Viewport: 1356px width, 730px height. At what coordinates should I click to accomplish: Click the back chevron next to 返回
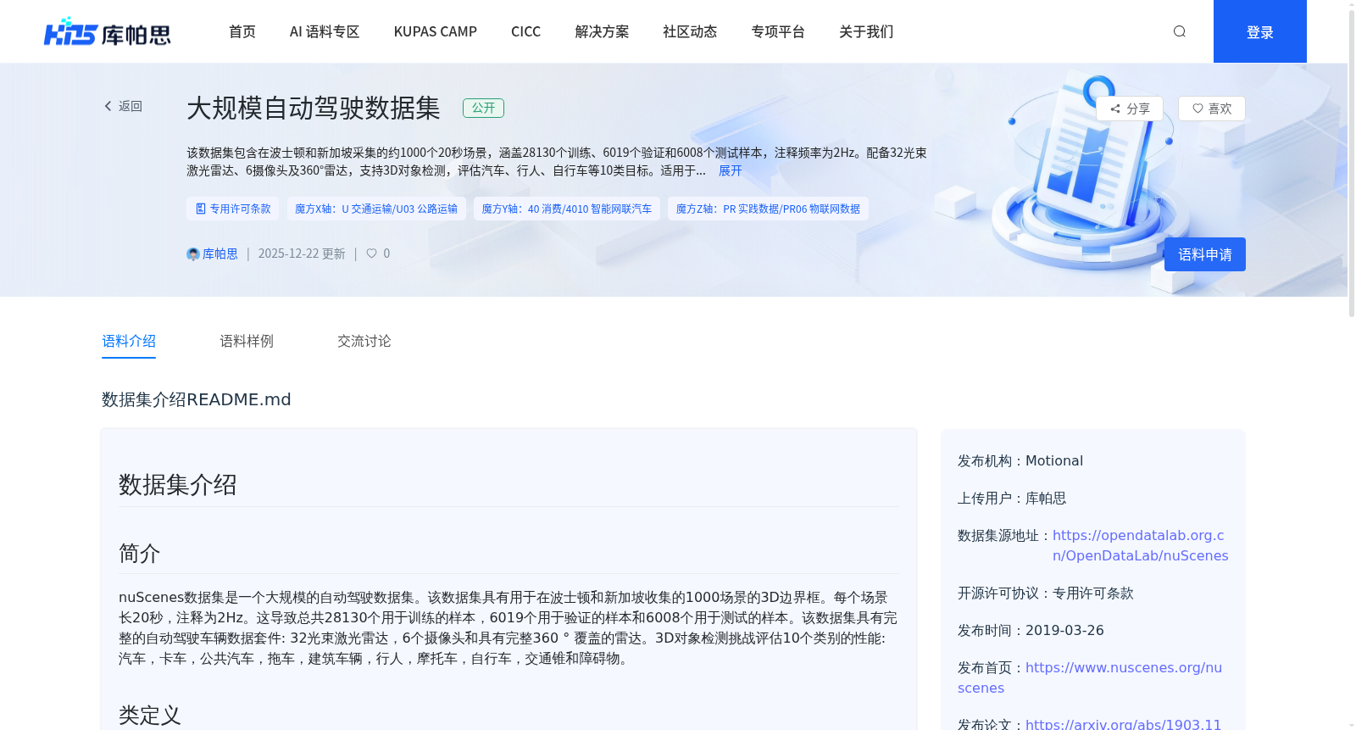click(108, 106)
